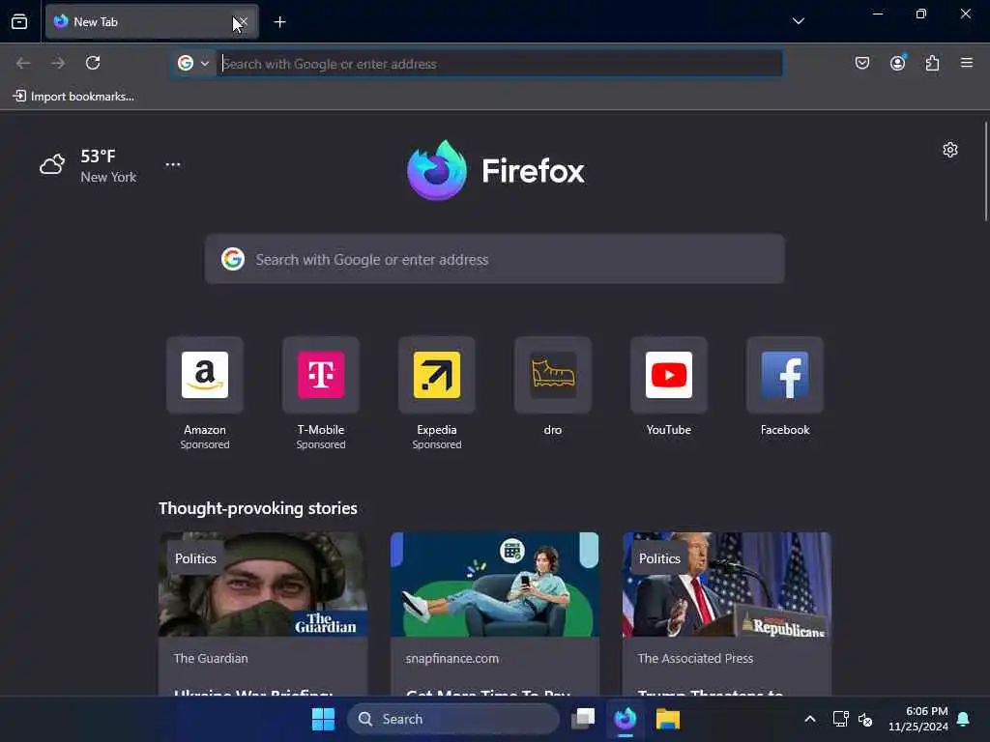Close the New Tab tab
This screenshot has width=990, height=742.
(242, 22)
